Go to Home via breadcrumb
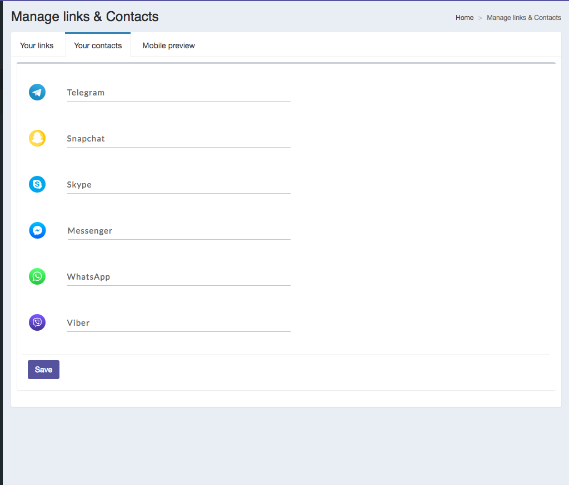 click(465, 17)
